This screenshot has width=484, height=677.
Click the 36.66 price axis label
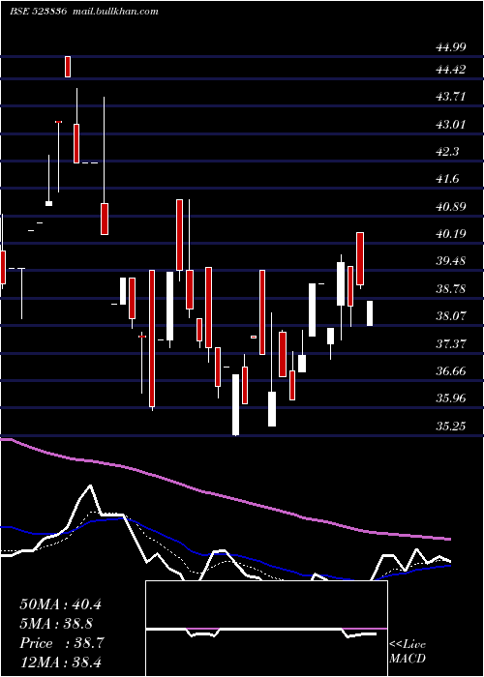(451, 371)
